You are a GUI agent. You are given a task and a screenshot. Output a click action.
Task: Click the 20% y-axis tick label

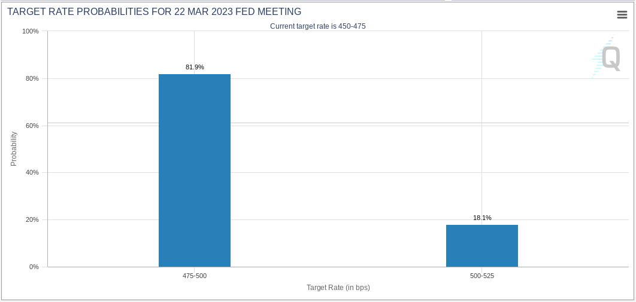pos(32,220)
